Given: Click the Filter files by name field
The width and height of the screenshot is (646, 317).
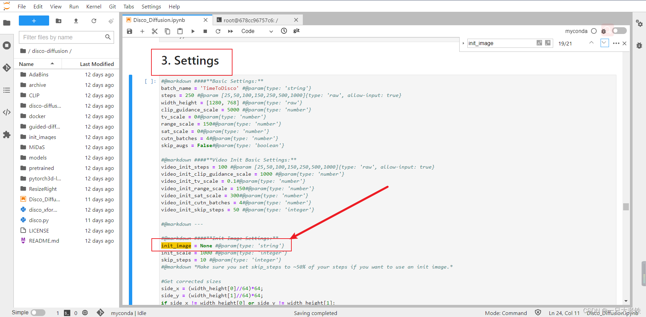Looking at the screenshot, I should 66,37.
